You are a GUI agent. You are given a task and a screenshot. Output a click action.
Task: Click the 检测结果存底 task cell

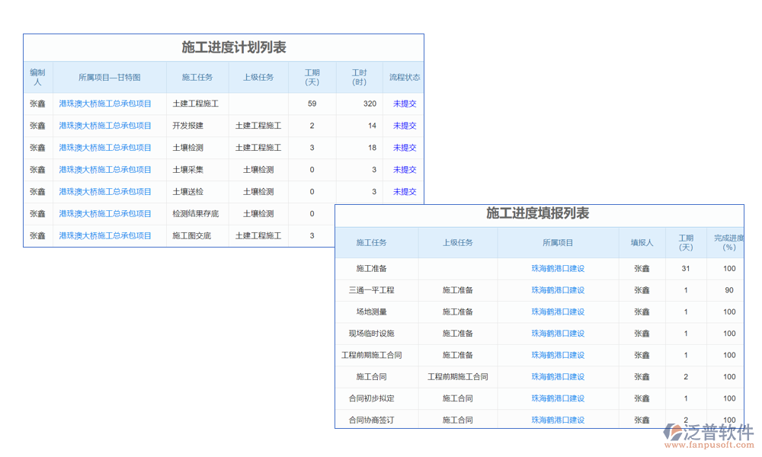(x=196, y=214)
